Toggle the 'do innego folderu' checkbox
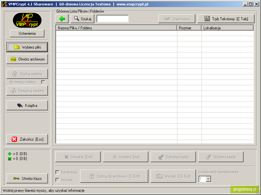 tap(43, 82)
